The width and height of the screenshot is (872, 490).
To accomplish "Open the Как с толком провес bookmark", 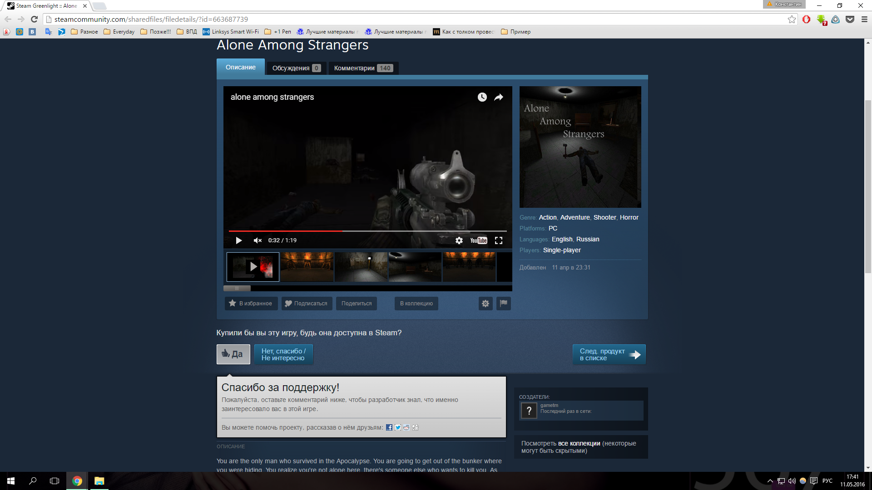I will pyautogui.click(x=464, y=32).
